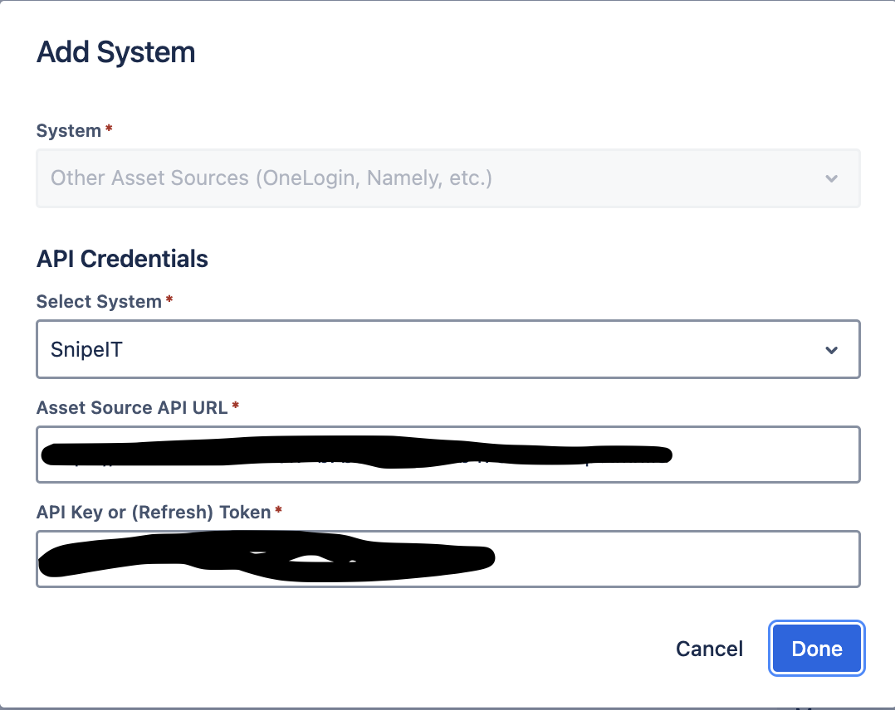Image resolution: width=895 pixels, height=710 pixels.
Task: Open the Select System dropdown showing SnipeIT
Action: (x=448, y=349)
